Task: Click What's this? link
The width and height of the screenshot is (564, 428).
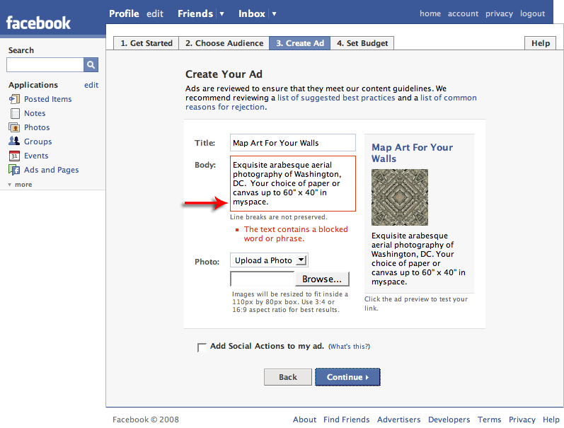Action: click(349, 347)
